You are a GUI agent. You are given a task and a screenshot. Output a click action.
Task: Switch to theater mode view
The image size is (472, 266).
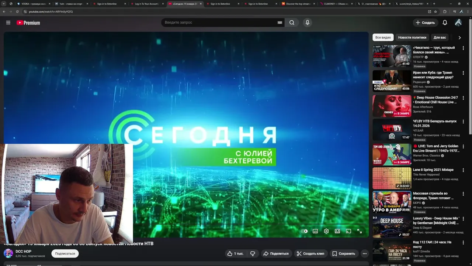pyautogui.click(x=337, y=231)
